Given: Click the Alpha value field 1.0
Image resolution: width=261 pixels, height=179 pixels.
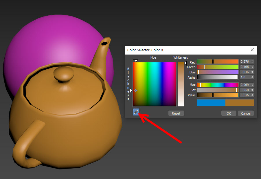Looking at the screenshot, I should [245, 77].
